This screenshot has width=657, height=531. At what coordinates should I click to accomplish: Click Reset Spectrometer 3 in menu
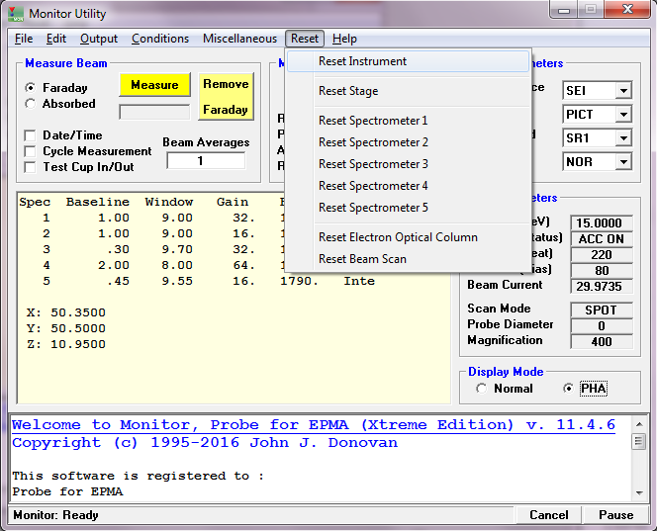(373, 164)
